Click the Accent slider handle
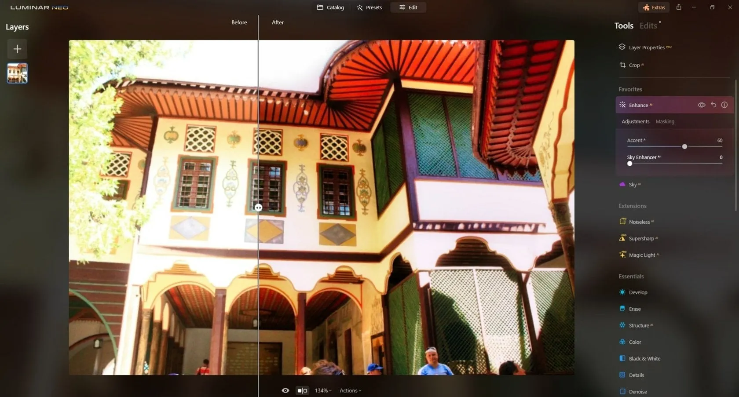Screen dimensions: 739x397 [x=684, y=146]
